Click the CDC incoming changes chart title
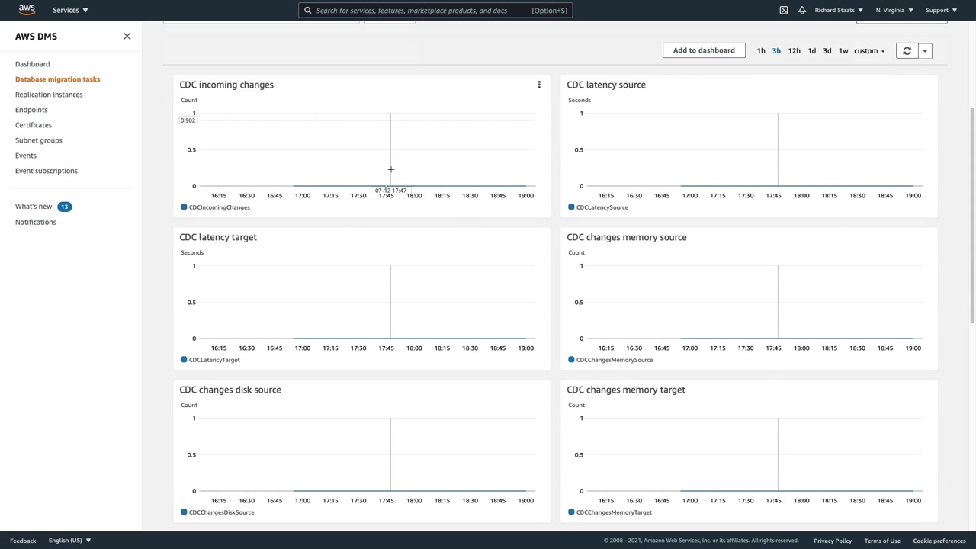This screenshot has height=549, width=976. (226, 85)
